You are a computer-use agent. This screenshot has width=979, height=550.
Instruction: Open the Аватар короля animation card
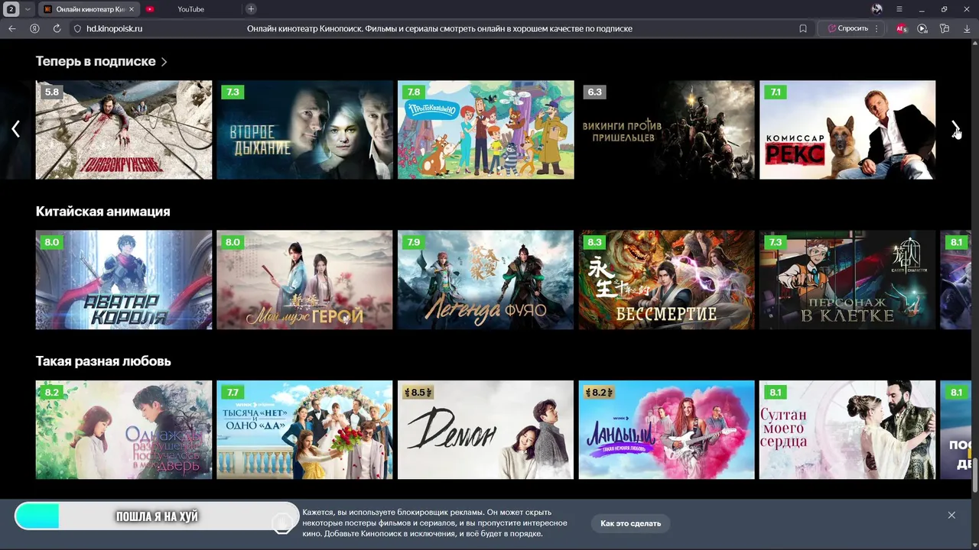point(124,280)
